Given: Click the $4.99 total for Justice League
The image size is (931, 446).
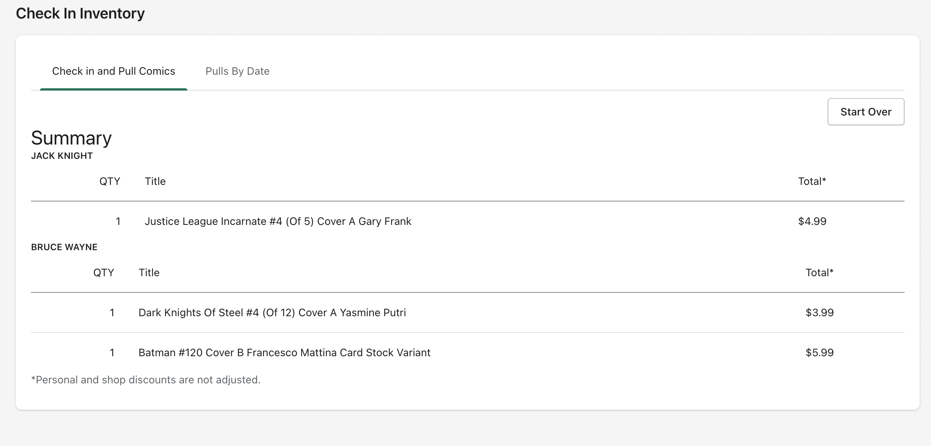Looking at the screenshot, I should click(812, 221).
